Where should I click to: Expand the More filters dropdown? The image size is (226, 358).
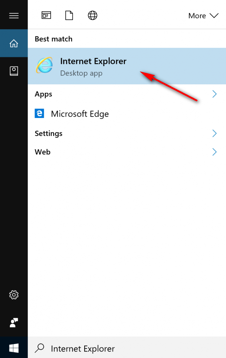(x=203, y=16)
